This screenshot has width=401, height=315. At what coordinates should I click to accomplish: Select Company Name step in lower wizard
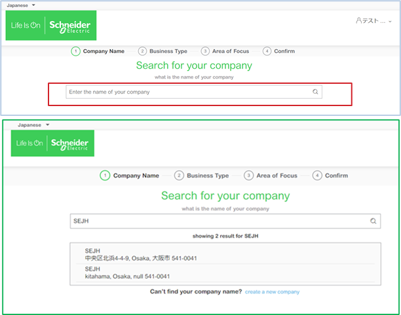tap(129, 176)
